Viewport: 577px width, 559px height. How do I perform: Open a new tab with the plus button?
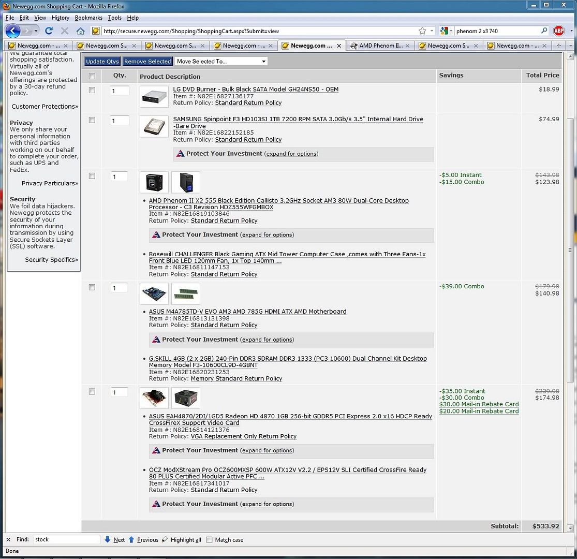point(558,46)
